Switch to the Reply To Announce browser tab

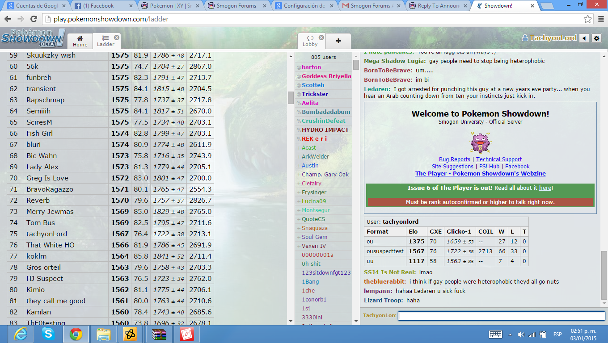click(438, 6)
